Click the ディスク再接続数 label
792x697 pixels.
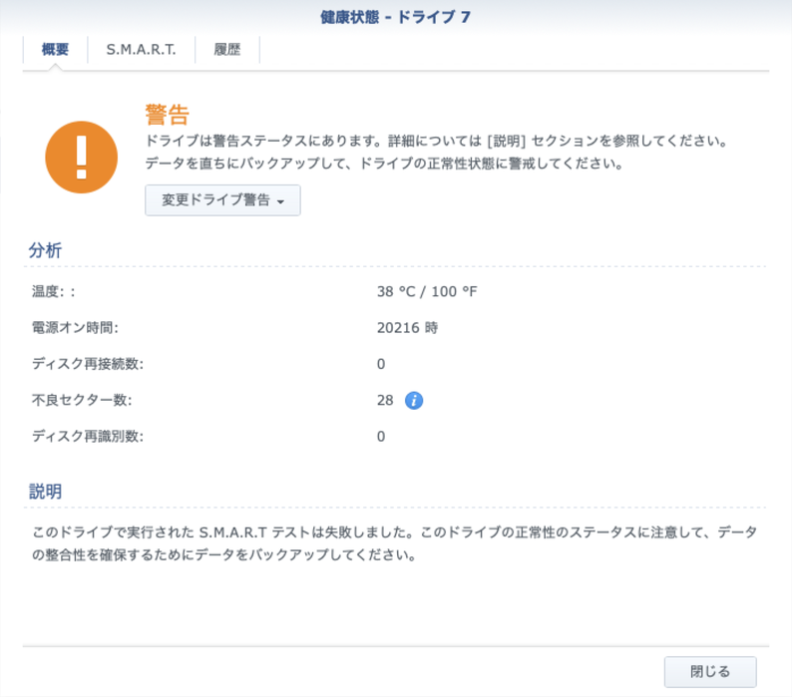[88, 363]
